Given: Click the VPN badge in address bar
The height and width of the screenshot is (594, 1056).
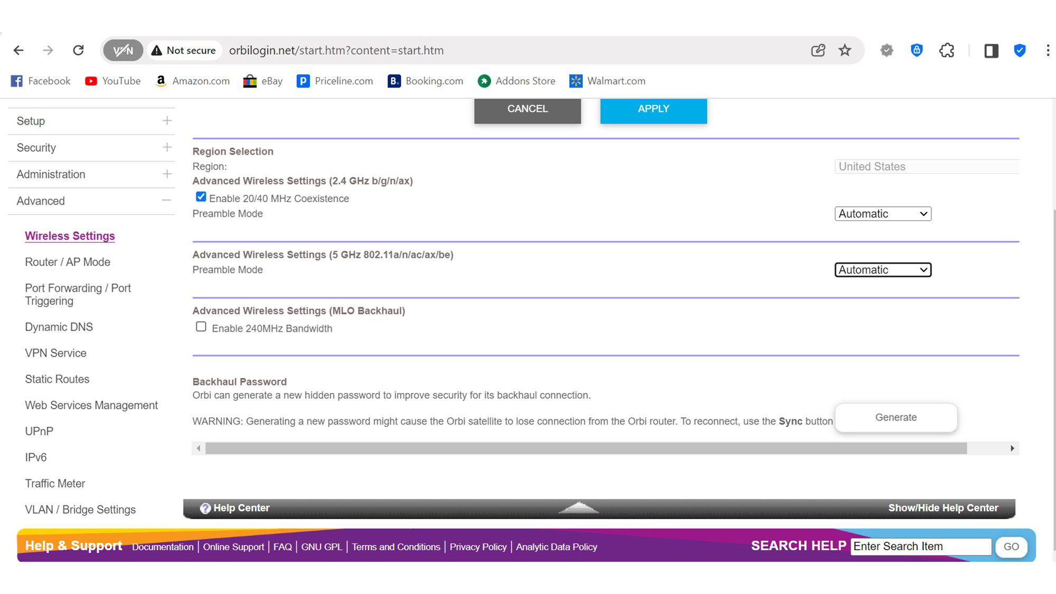Looking at the screenshot, I should pyautogui.click(x=123, y=50).
